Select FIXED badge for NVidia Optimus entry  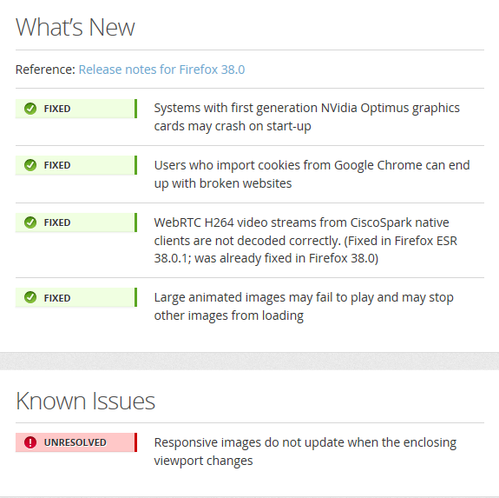coord(76,109)
